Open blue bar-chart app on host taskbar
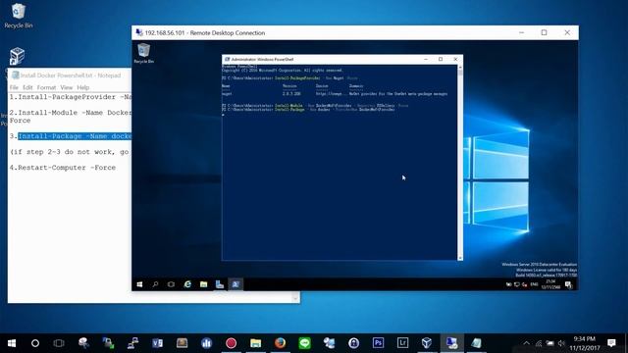 pyautogui.click(x=207, y=343)
